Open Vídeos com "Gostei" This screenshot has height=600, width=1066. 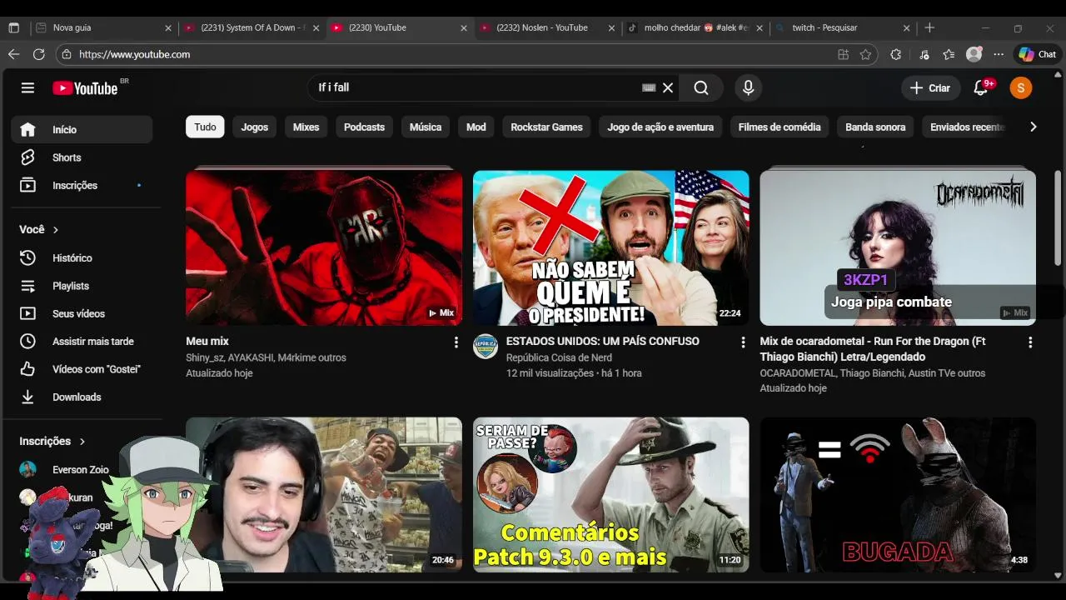82,369
